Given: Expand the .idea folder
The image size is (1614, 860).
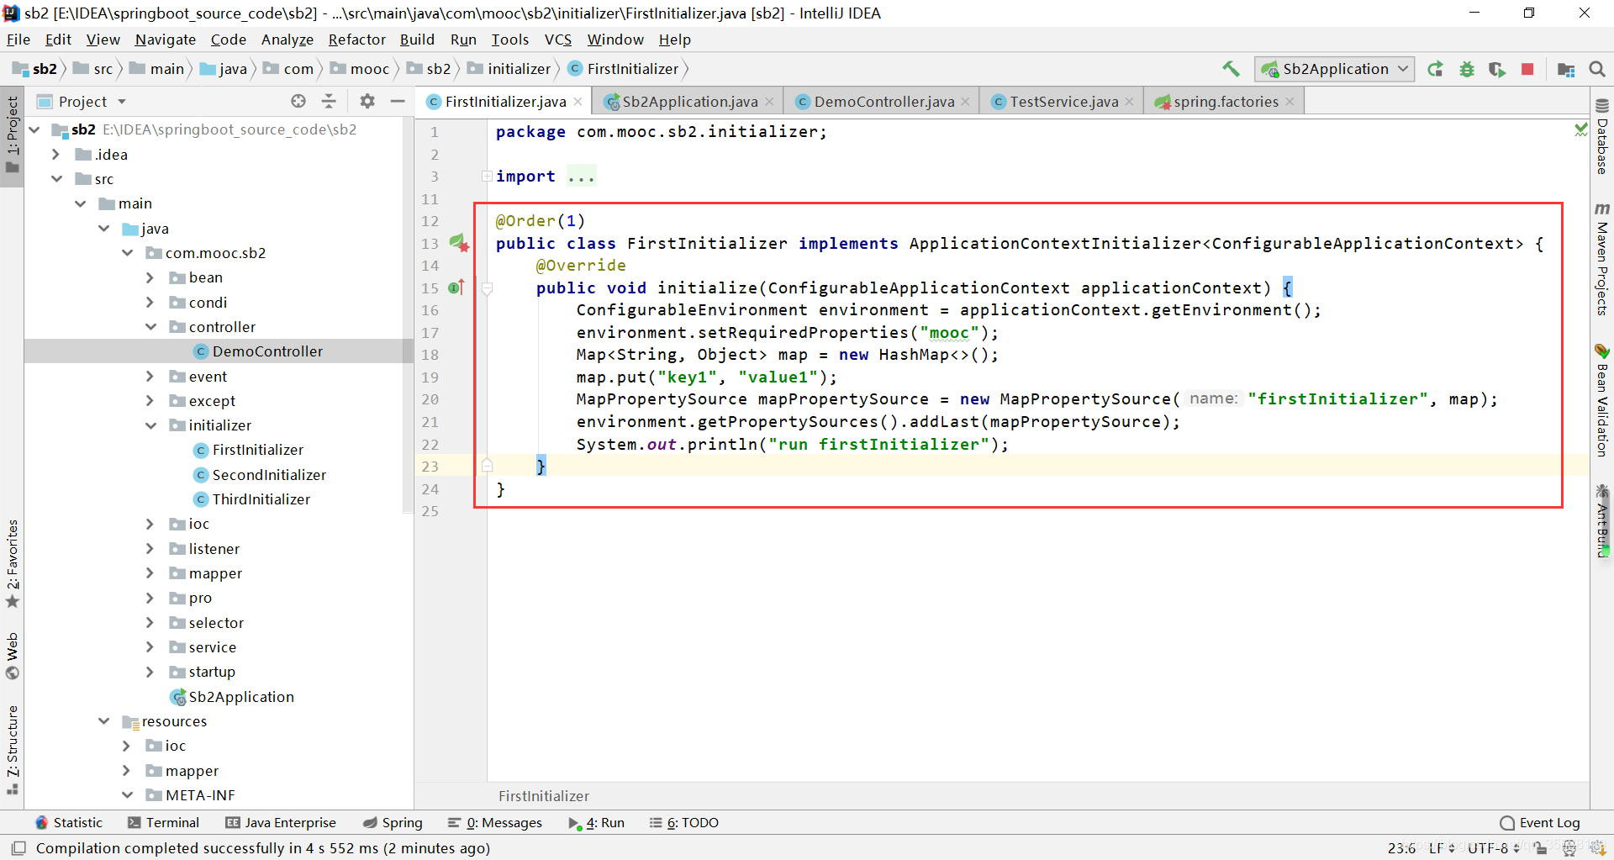Looking at the screenshot, I should [x=55, y=155].
